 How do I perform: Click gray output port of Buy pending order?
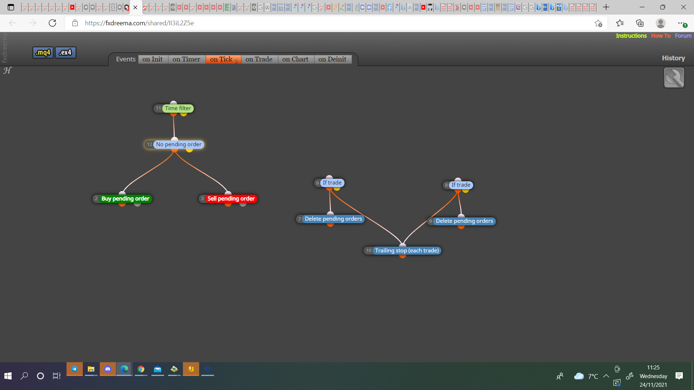click(137, 204)
